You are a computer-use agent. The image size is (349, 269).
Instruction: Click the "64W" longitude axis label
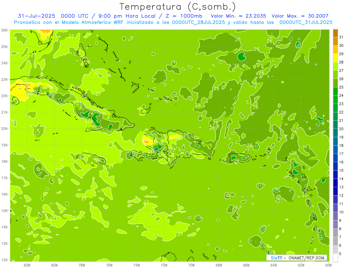(274, 265)
